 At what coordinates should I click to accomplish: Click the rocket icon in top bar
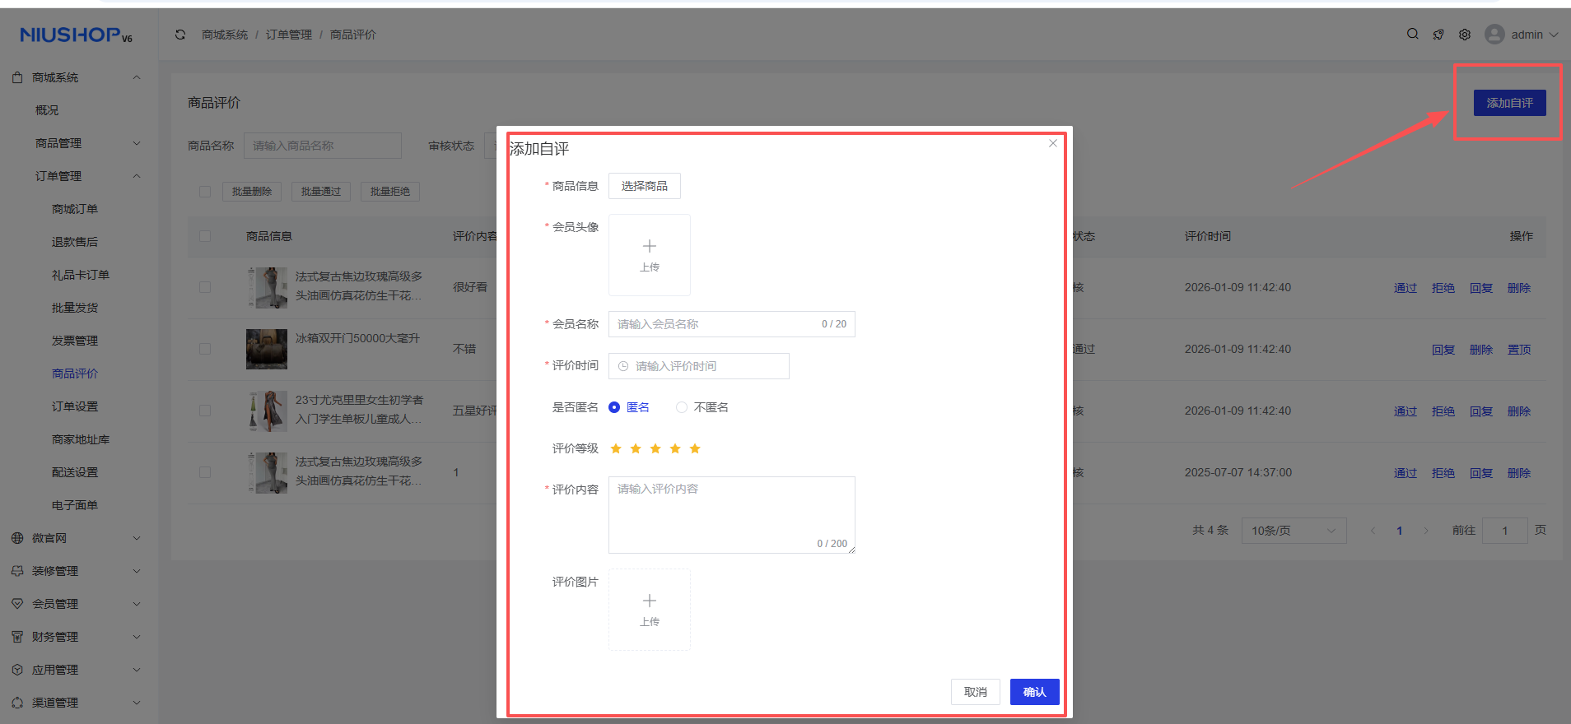point(1438,35)
